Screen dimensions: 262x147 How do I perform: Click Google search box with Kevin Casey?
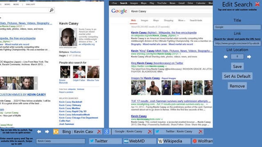point(171,11)
